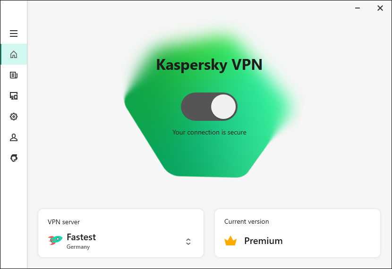Image resolution: width=392 pixels, height=269 pixels.
Task: Open the devices sidebar icon
Action: coord(14,96)
